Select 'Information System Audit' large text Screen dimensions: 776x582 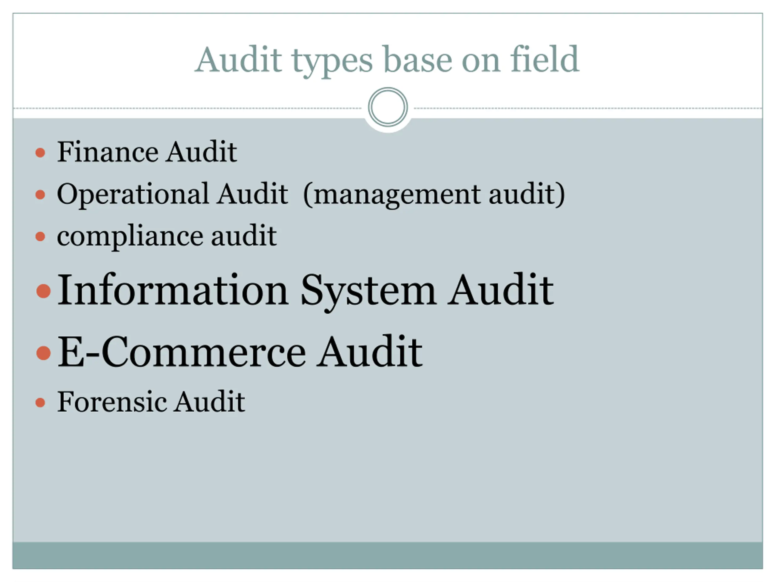pos(306,291)
